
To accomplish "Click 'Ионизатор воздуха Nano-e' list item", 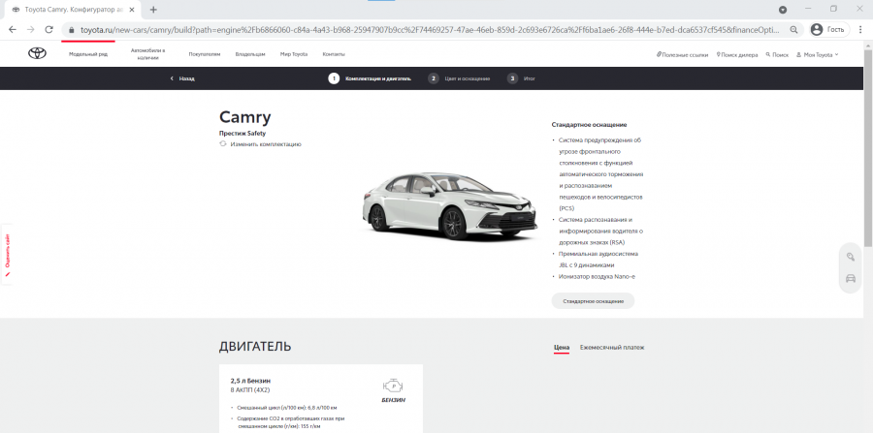I will [597, 276].
